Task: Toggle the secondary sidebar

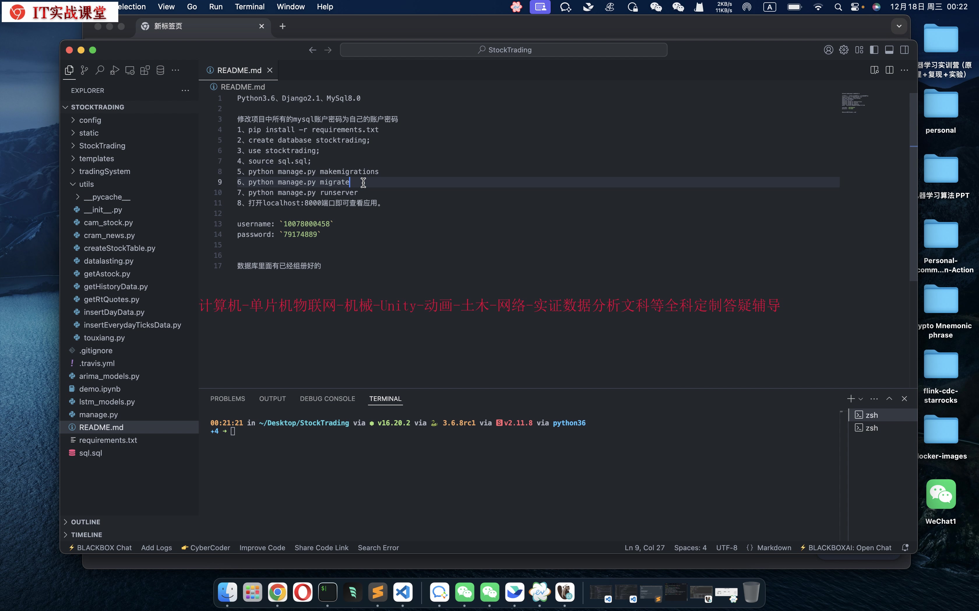Action: 905,49
